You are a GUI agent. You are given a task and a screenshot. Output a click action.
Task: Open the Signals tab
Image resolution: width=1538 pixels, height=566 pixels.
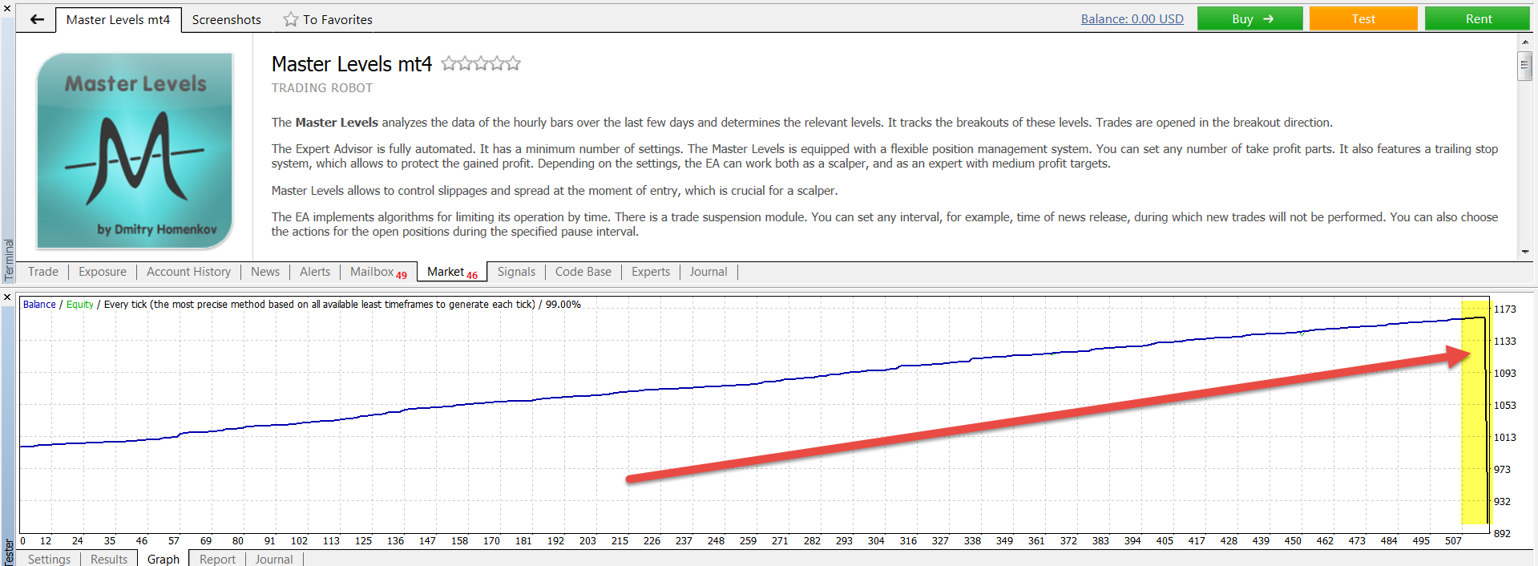click(x=516, y=272)
